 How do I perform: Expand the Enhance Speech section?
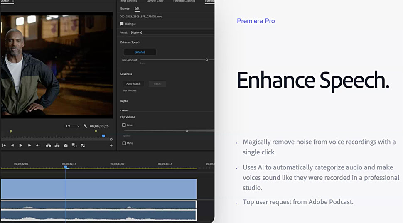130,42
